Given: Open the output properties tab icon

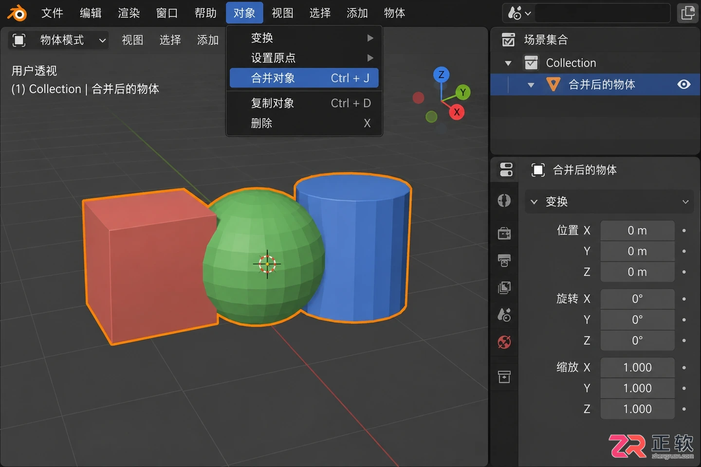Looking at the screenshot, I should tap(504, 260).
